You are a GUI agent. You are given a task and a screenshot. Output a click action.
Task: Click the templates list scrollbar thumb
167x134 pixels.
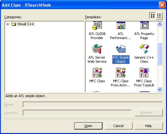[x=159, y=54]
